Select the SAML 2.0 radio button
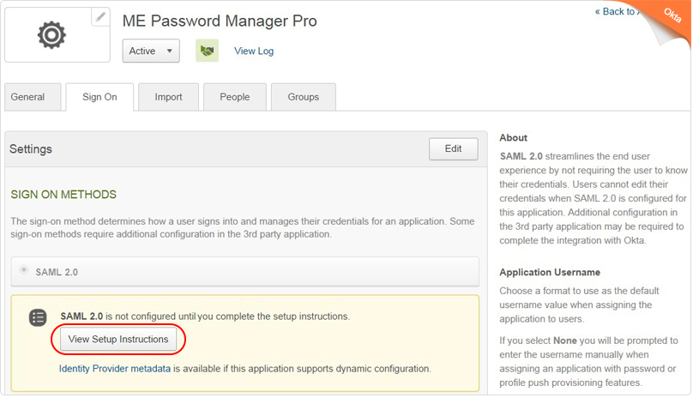The image size is (693, 398). point(24,269)
